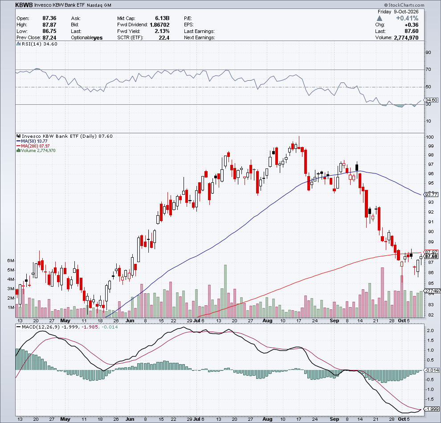The image size is (441, 423).
Task: Click the Next Earnings label
Action: pos(200,38)
